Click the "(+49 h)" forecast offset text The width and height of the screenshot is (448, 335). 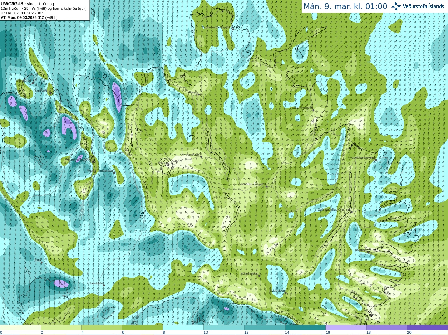(x=51, y=17)
